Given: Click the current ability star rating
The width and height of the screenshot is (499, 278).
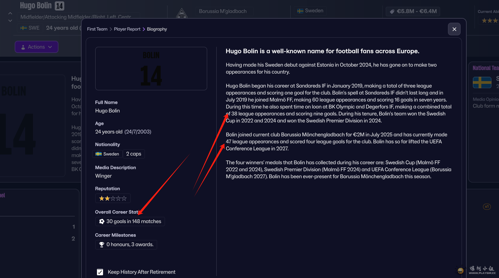Looking at the screenshot, I should click(x=490, y=21).
